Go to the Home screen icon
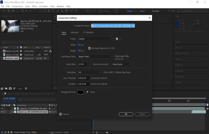The image size is (209, 134). [4, 11]
